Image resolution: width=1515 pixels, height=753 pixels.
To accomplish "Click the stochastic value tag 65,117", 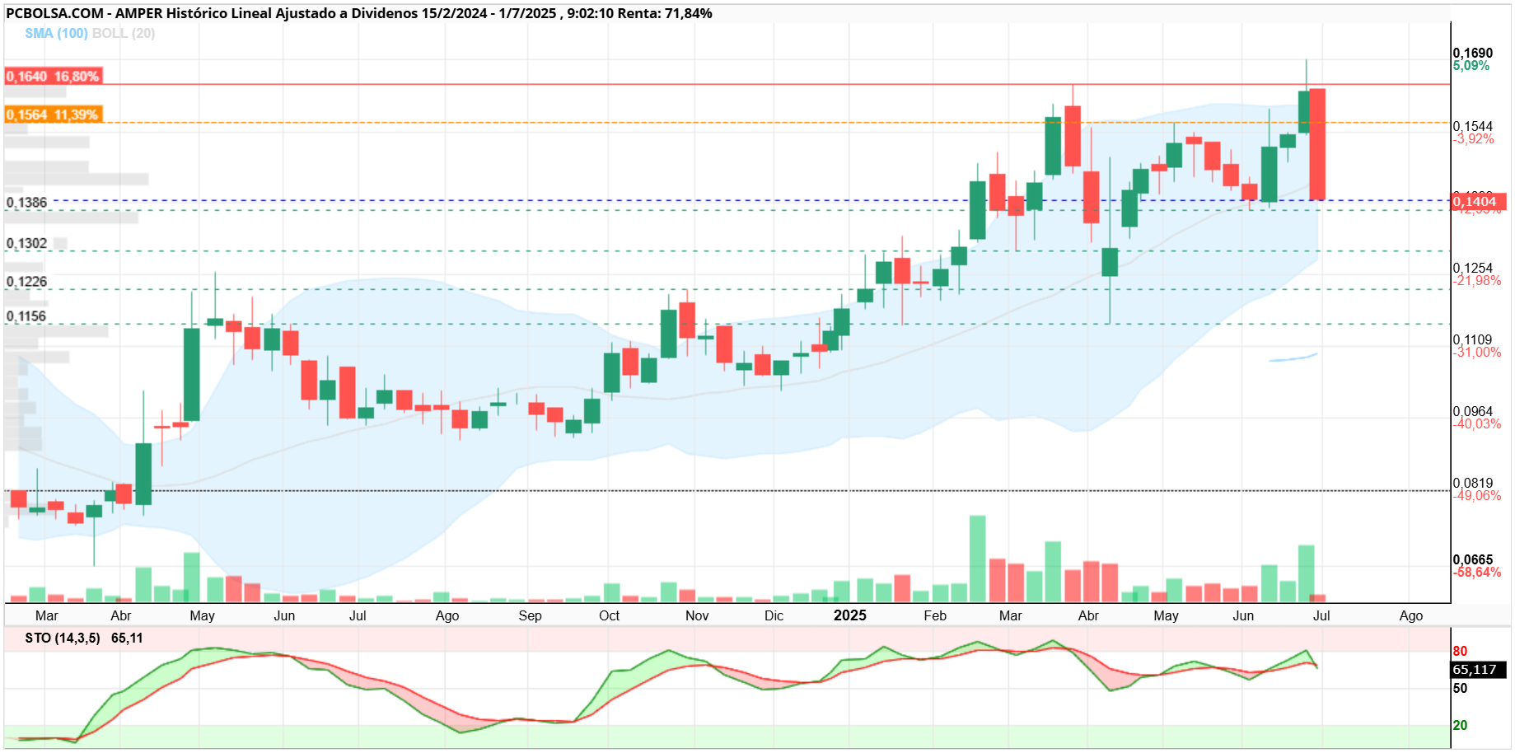I will click(1478, 670).
